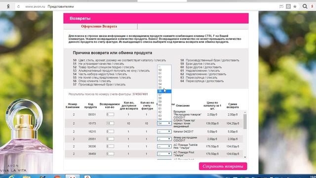Image resolution: width=316 pixels, height=178 pixels.
Task: Click the table scrollbar thumb
Action: 245,122
